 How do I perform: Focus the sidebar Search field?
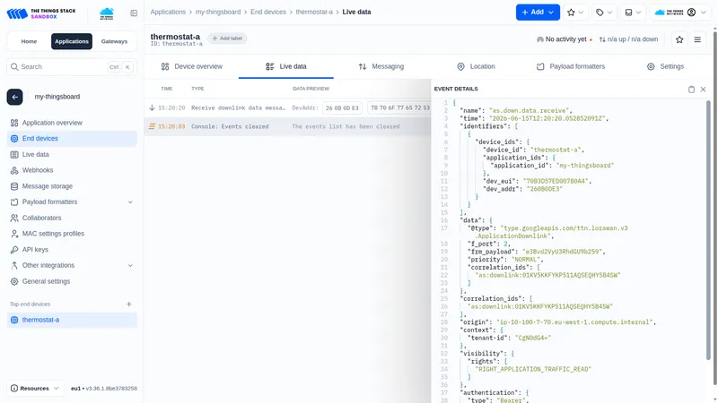point(72,66)
